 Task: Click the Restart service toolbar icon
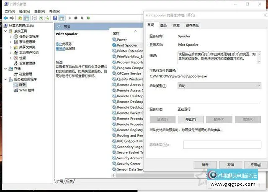point(88,18)
